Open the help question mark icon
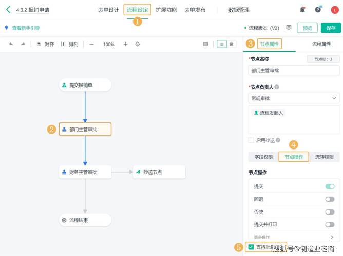 (318, 10)
